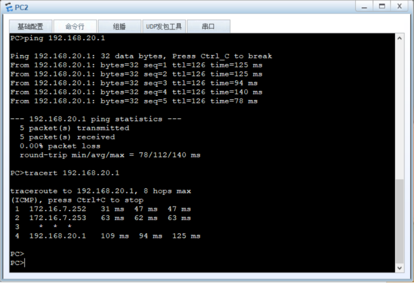Click the PC2 window title icon
This screenshot has width=414, height=283.
(x=9, y=7)
